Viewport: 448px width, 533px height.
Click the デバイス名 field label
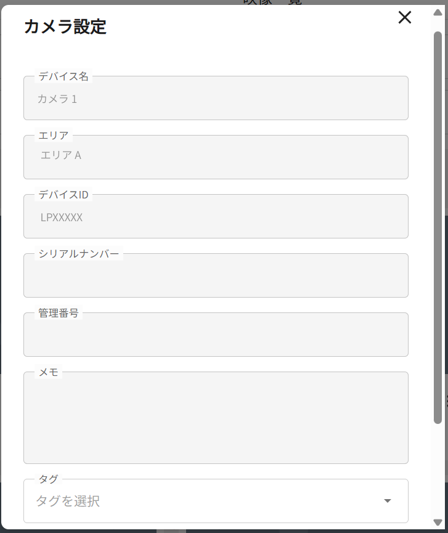(x=63, y=76)
